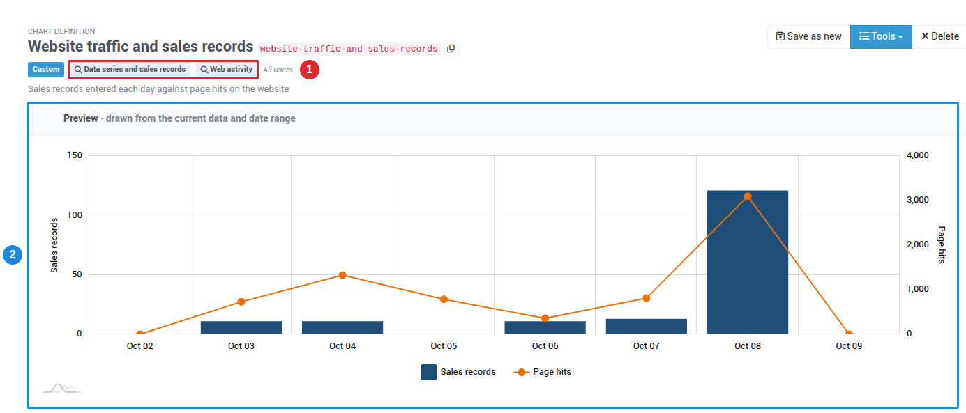966x413 pixels.
Task: Select the Oct 04 sales records bar
Action: pos(342,327)
